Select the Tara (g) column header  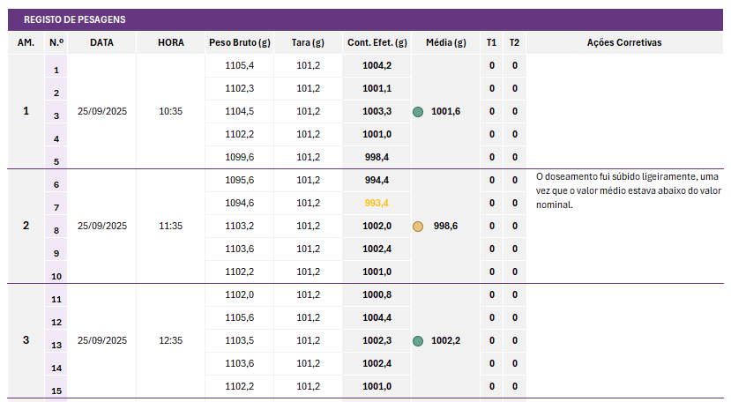[x=308, y=42]
